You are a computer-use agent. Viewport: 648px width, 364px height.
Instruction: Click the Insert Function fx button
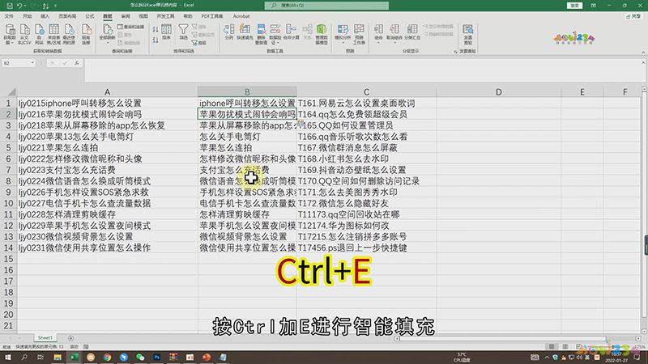[x=77, y=63]
